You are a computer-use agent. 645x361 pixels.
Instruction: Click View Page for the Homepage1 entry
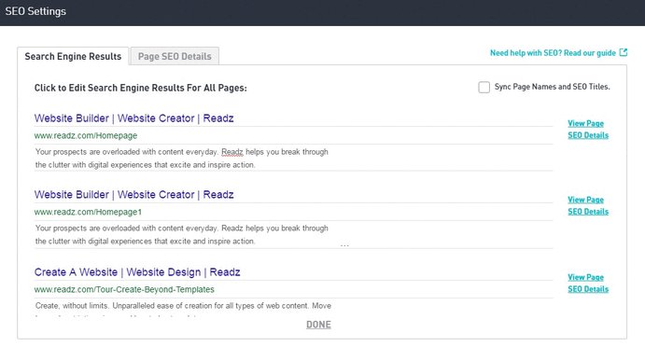(x=585, y=200)
